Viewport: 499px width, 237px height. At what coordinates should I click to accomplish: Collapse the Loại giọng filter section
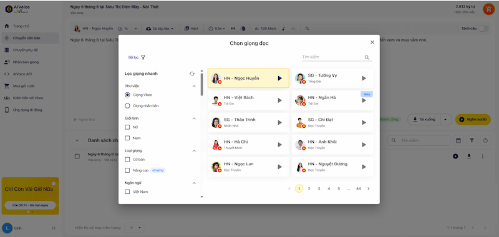tap(194, 151)
